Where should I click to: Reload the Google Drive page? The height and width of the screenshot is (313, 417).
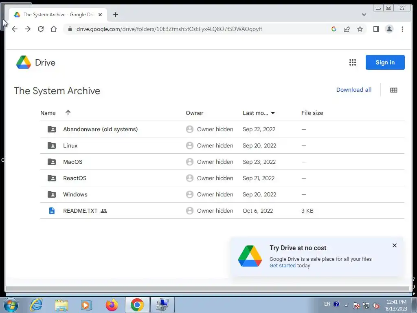(41, 29)
